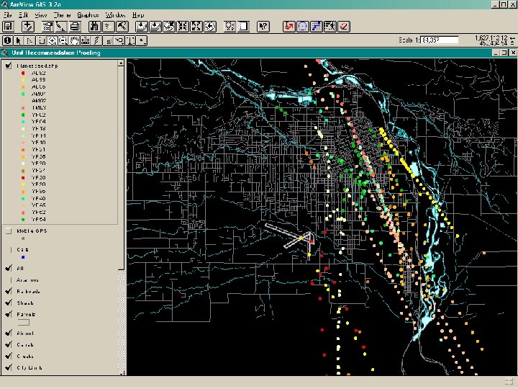Uncheck the Railroads theme checkbox
Screen dimensions: 518x389
point(9,291)
